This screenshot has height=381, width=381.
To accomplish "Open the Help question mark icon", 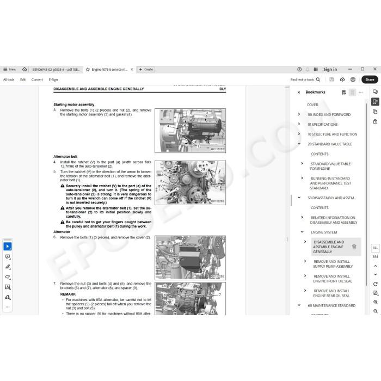I will pyautogui.click(x=299, y=70).
